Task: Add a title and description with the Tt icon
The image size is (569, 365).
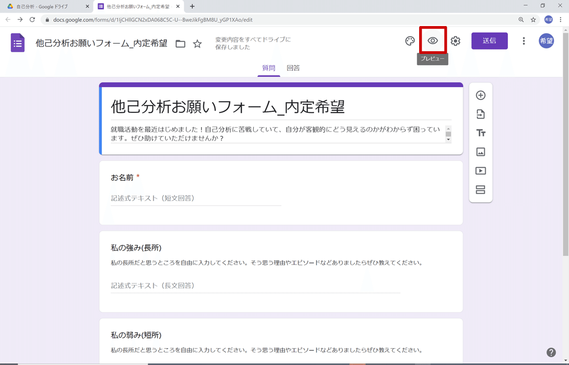Action: coord(481,133)
